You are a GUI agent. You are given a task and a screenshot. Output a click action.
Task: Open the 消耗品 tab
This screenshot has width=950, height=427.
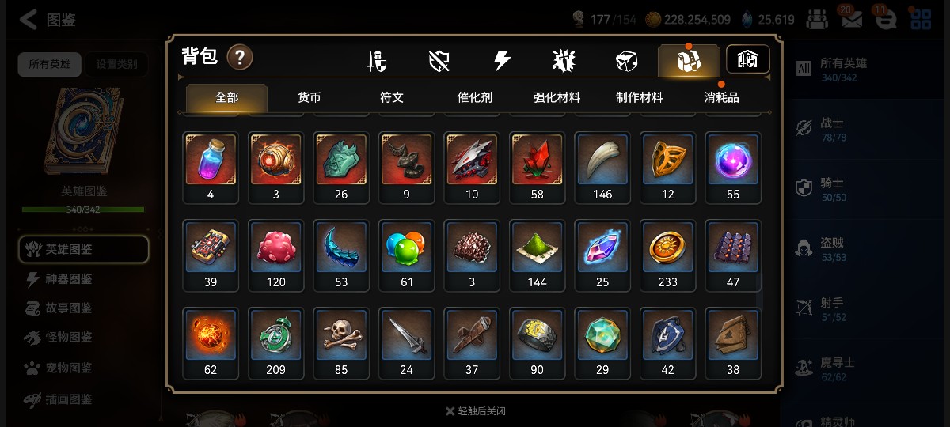pos(721,98)
